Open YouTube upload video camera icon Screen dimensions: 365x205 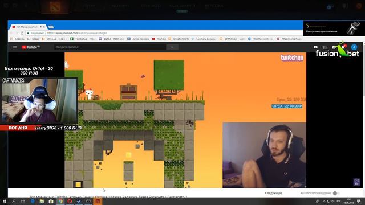tap(315, 47)
